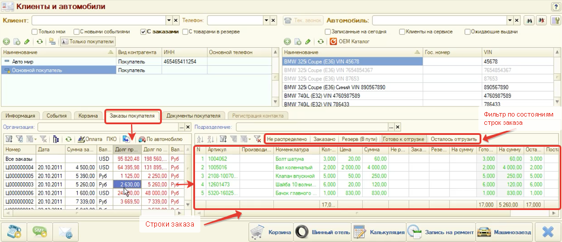
Task: Switch to Корзина tab
Action: tap(88, 115)
